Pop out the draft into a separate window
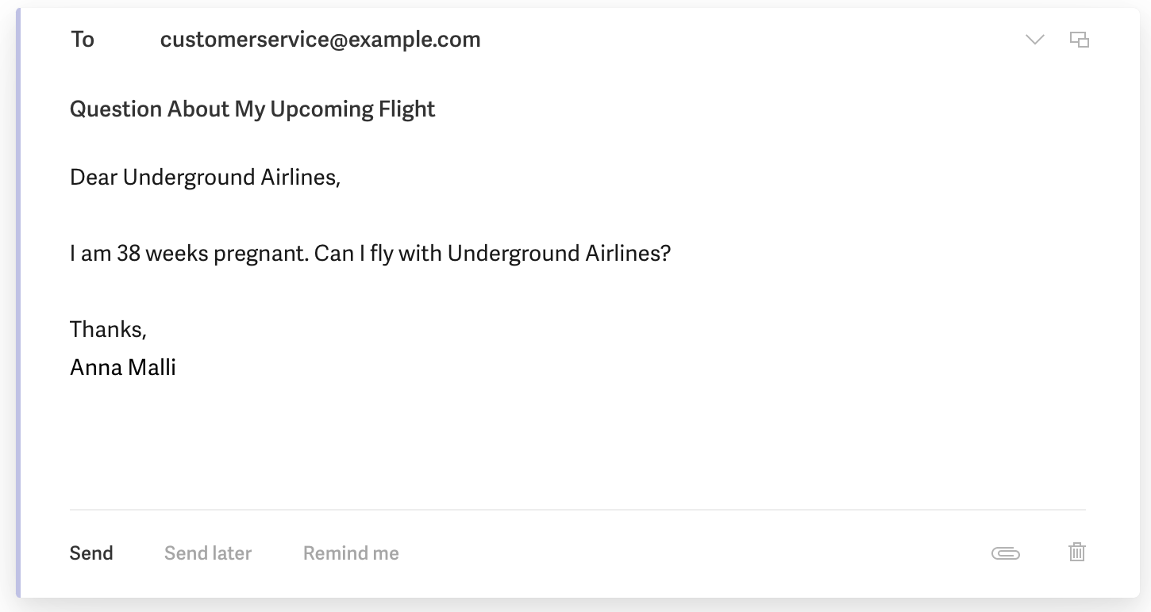The image size is (1151, 612). (x=1079, y=40)
